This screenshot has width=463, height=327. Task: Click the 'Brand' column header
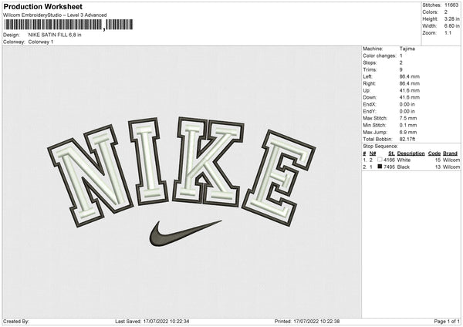(x=451, y=153)
